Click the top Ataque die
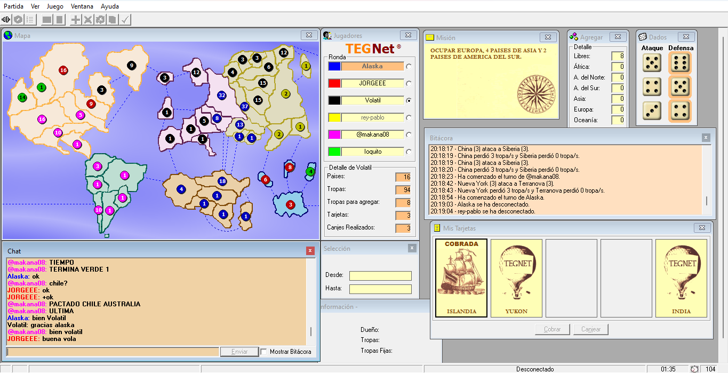The height and width of the screenshot is (373, 728). click(x=652, y=63)
